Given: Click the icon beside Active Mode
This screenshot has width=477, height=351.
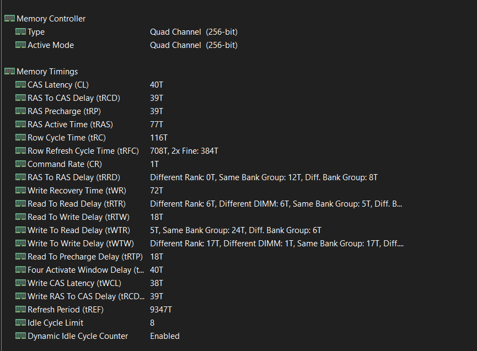Looking at the screenshot, I should [21, 45].
